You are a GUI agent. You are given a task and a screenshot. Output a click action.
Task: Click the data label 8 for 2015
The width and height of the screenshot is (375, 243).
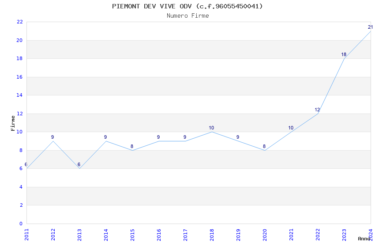(132, 146)
